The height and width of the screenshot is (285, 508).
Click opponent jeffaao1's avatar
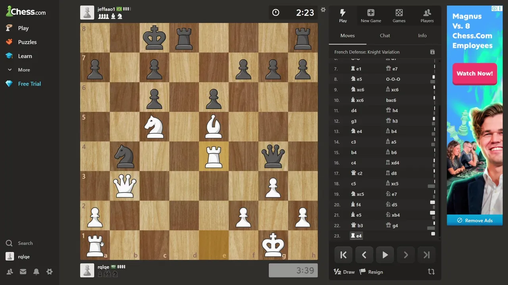click(87, 12)
